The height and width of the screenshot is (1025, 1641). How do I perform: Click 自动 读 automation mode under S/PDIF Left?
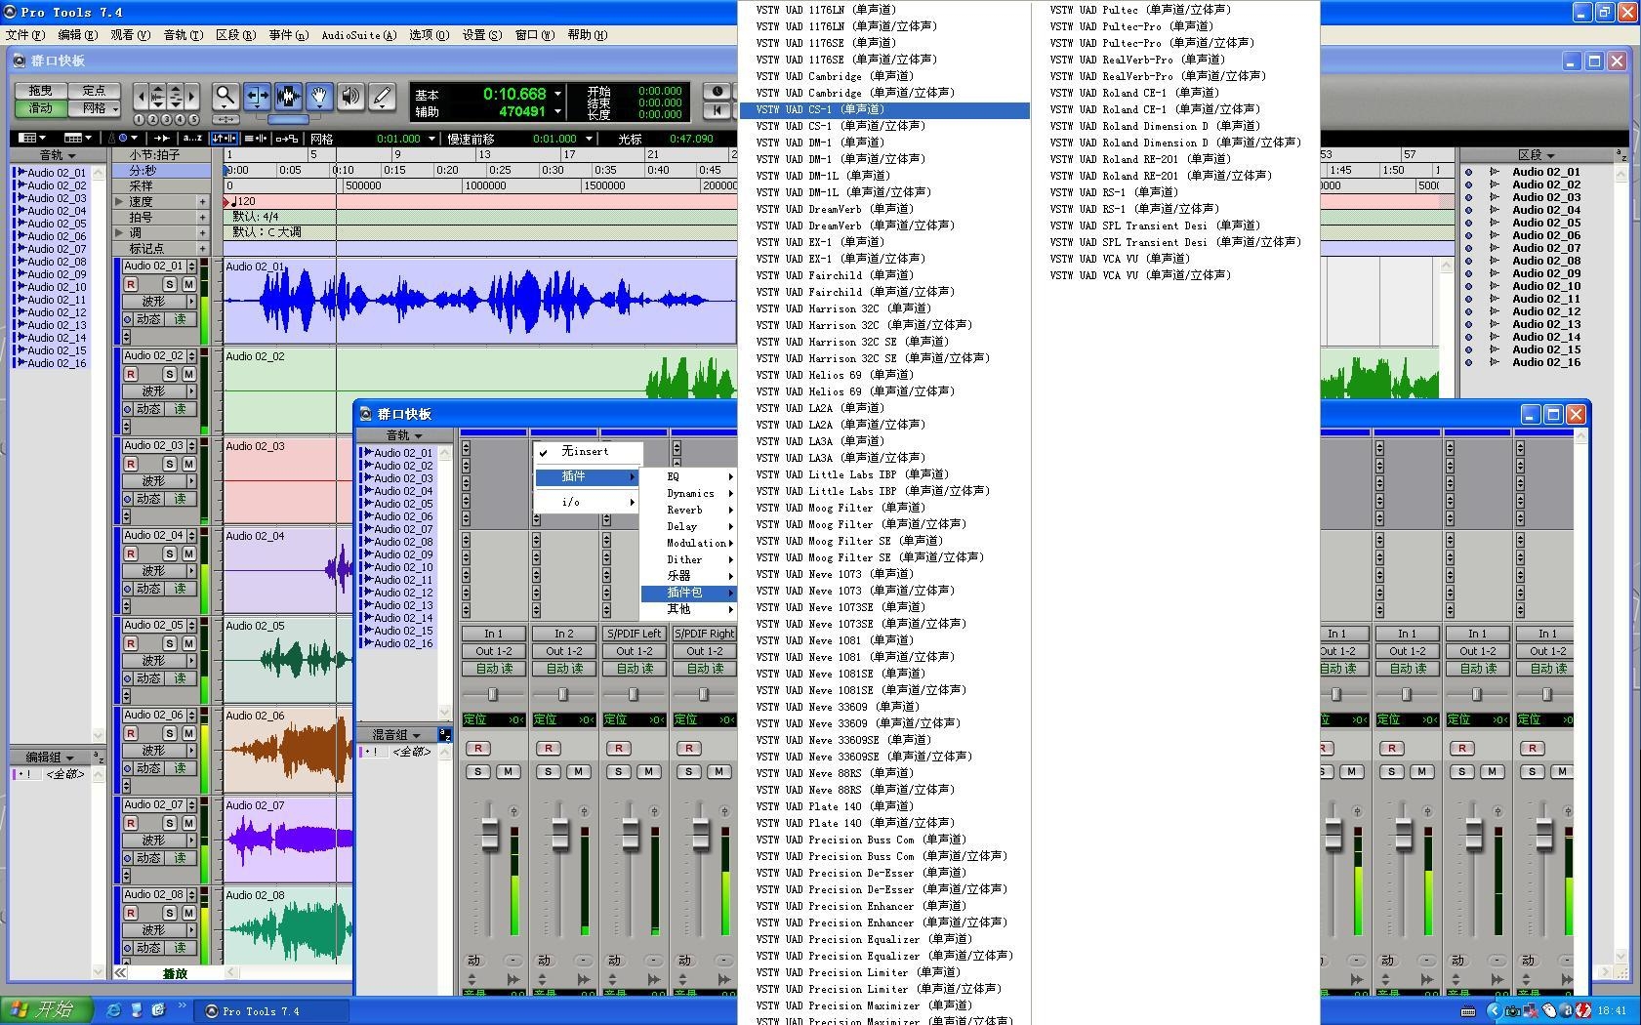tap(635, 669)
